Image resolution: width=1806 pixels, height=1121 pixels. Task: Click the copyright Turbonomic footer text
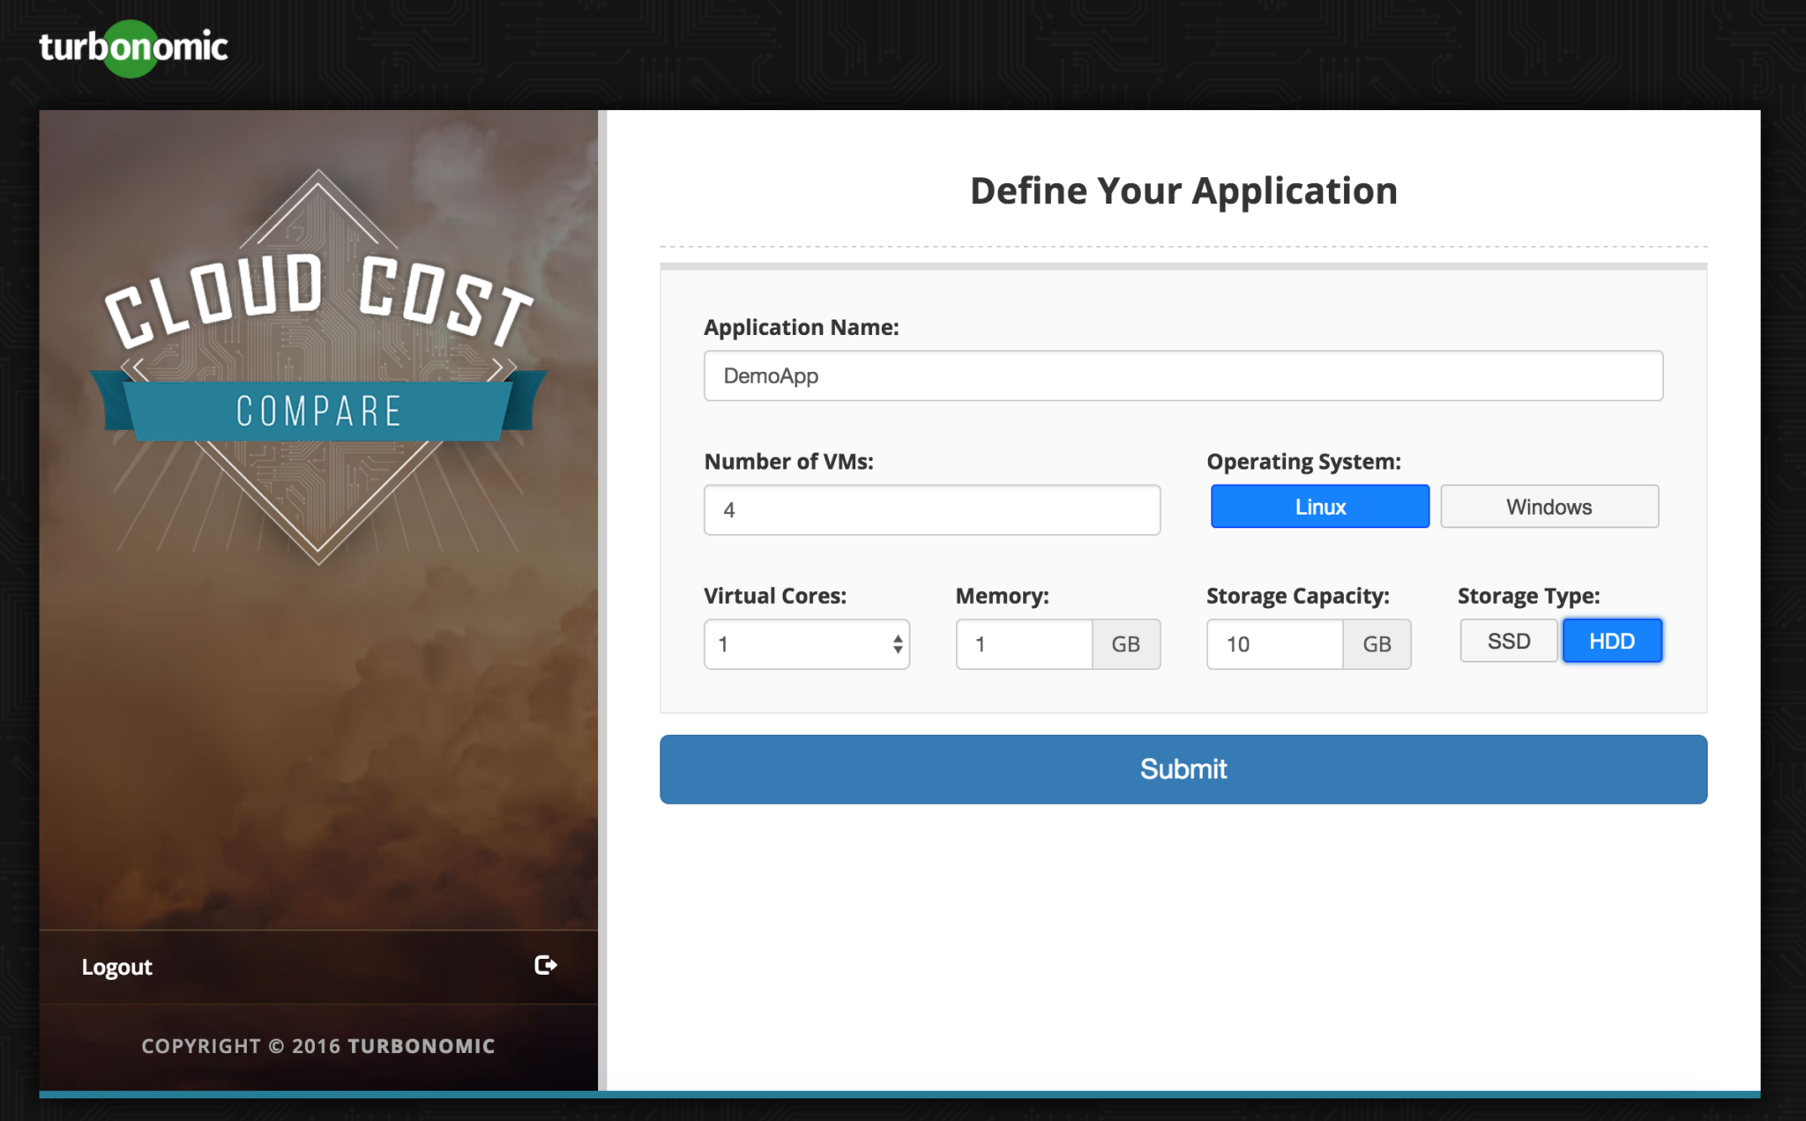tap(318, 1046)
